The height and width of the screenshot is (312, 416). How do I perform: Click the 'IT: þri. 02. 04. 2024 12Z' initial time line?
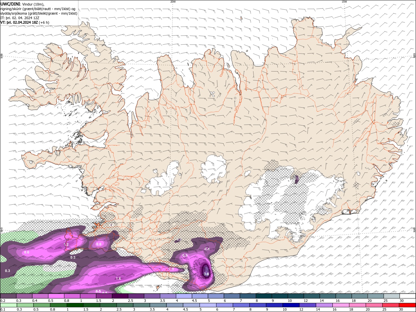pos(19,18)
